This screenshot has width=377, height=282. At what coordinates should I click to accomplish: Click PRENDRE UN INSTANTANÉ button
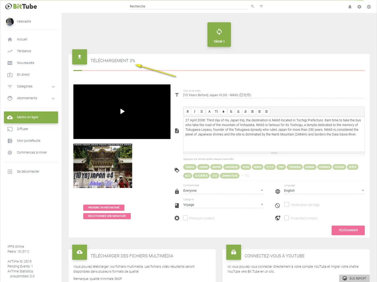[x=104, y=207]
